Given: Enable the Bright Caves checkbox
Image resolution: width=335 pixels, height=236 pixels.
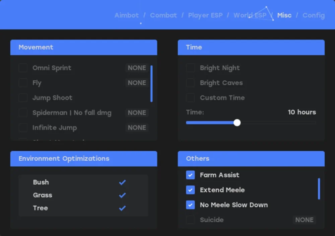Looking at the screenshot, I should [190, 83].
